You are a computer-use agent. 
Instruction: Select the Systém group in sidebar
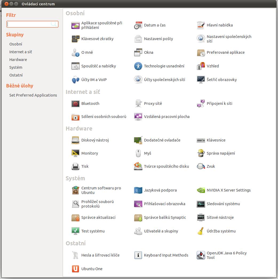pos(16,67)
